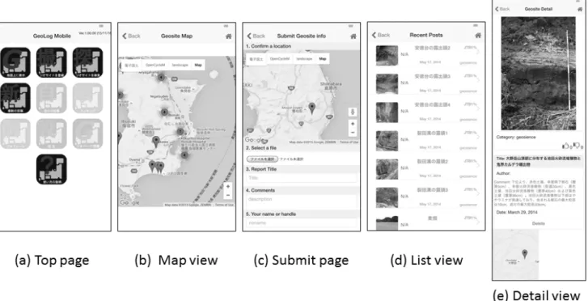
Task: Open the outcrop photo in Geosite Detail
Action: 539,74
